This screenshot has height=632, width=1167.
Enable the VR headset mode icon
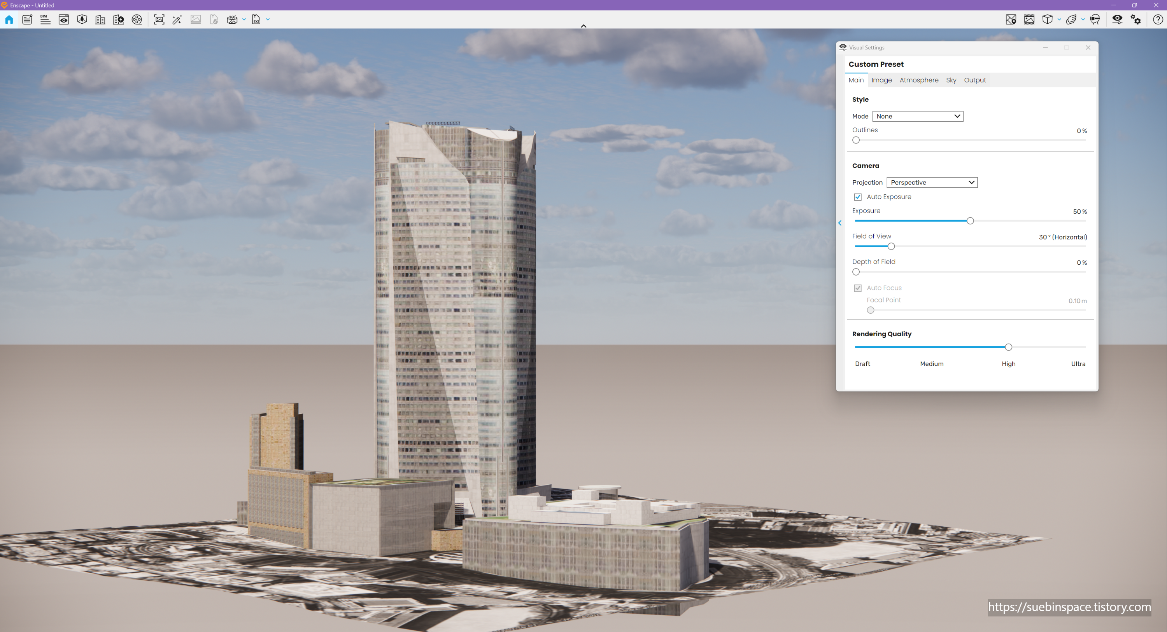click(1095, 19)
